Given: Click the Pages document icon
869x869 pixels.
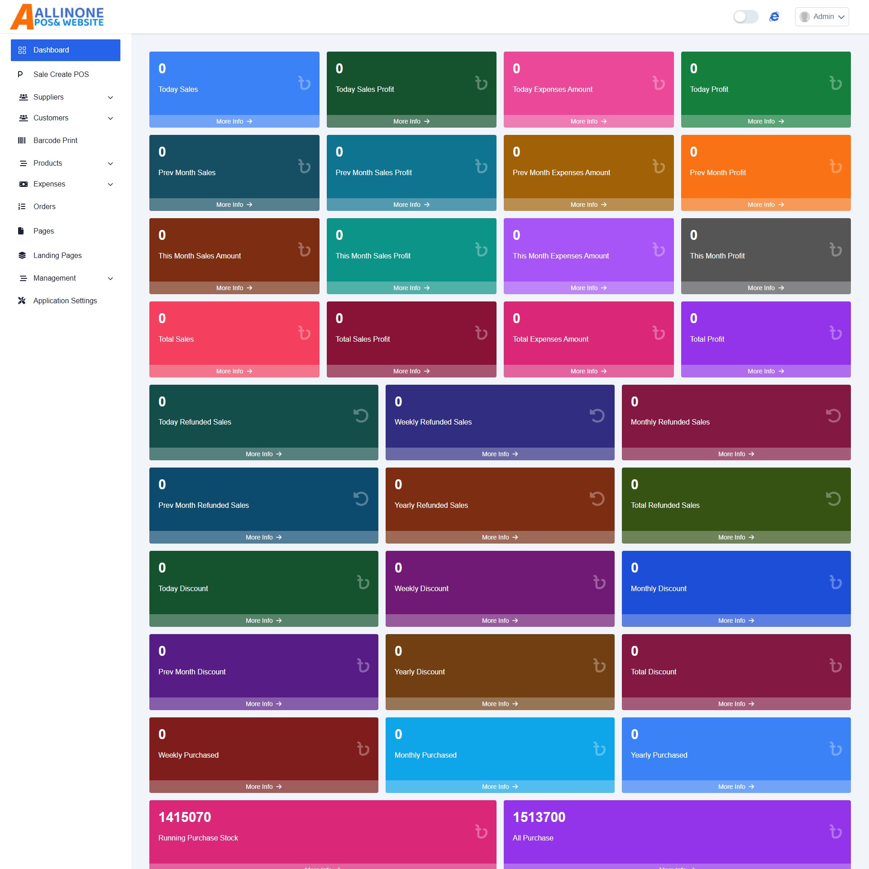Looking at the screenshot, I should (x=21, y=231).
